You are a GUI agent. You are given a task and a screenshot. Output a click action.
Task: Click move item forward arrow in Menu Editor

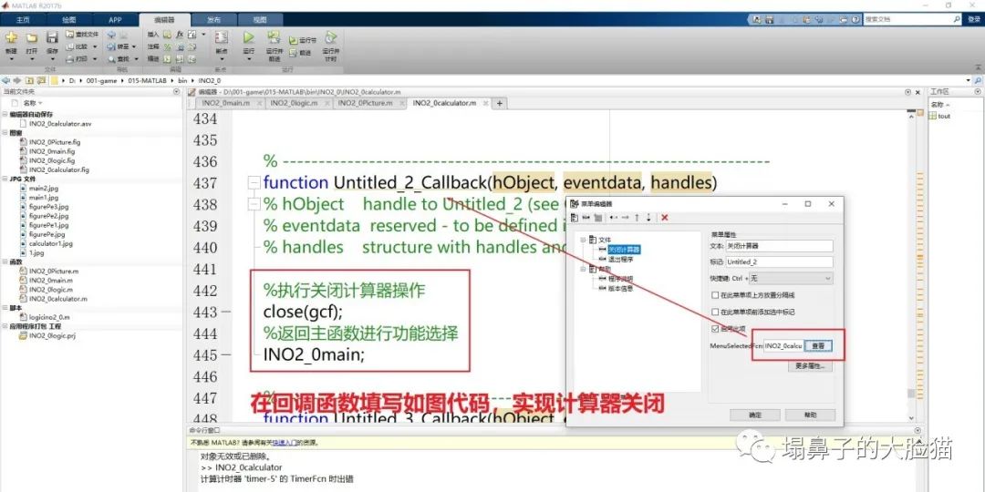(625, 217)
